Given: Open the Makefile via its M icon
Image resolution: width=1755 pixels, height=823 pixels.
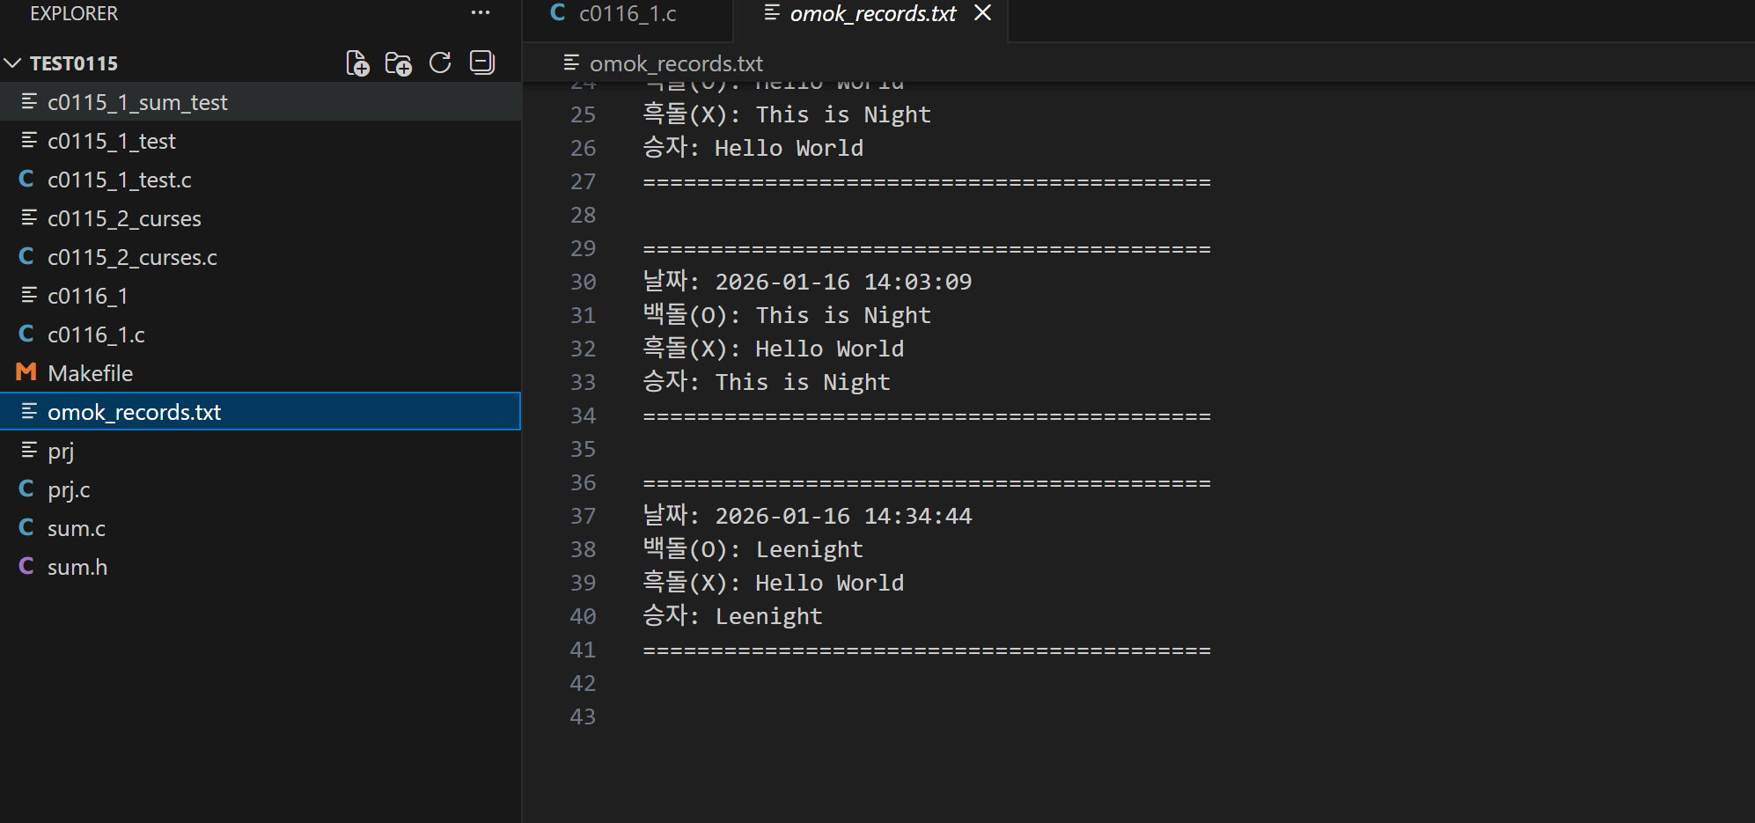Looking at the screenshot, I should [x=26, y=372].
